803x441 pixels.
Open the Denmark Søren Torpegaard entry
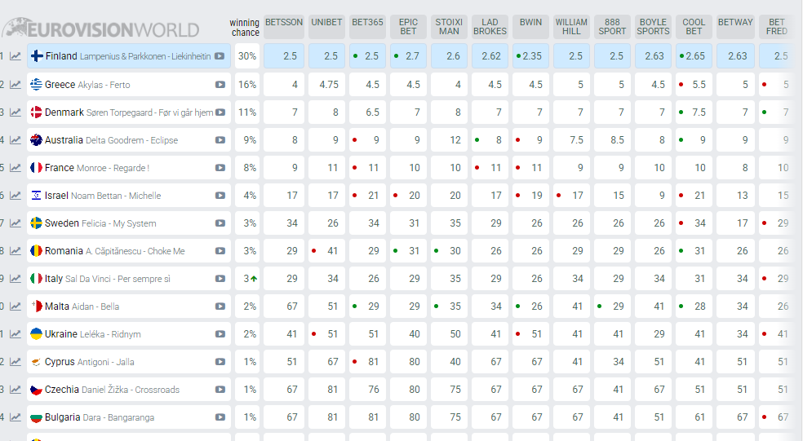[129, 112]
